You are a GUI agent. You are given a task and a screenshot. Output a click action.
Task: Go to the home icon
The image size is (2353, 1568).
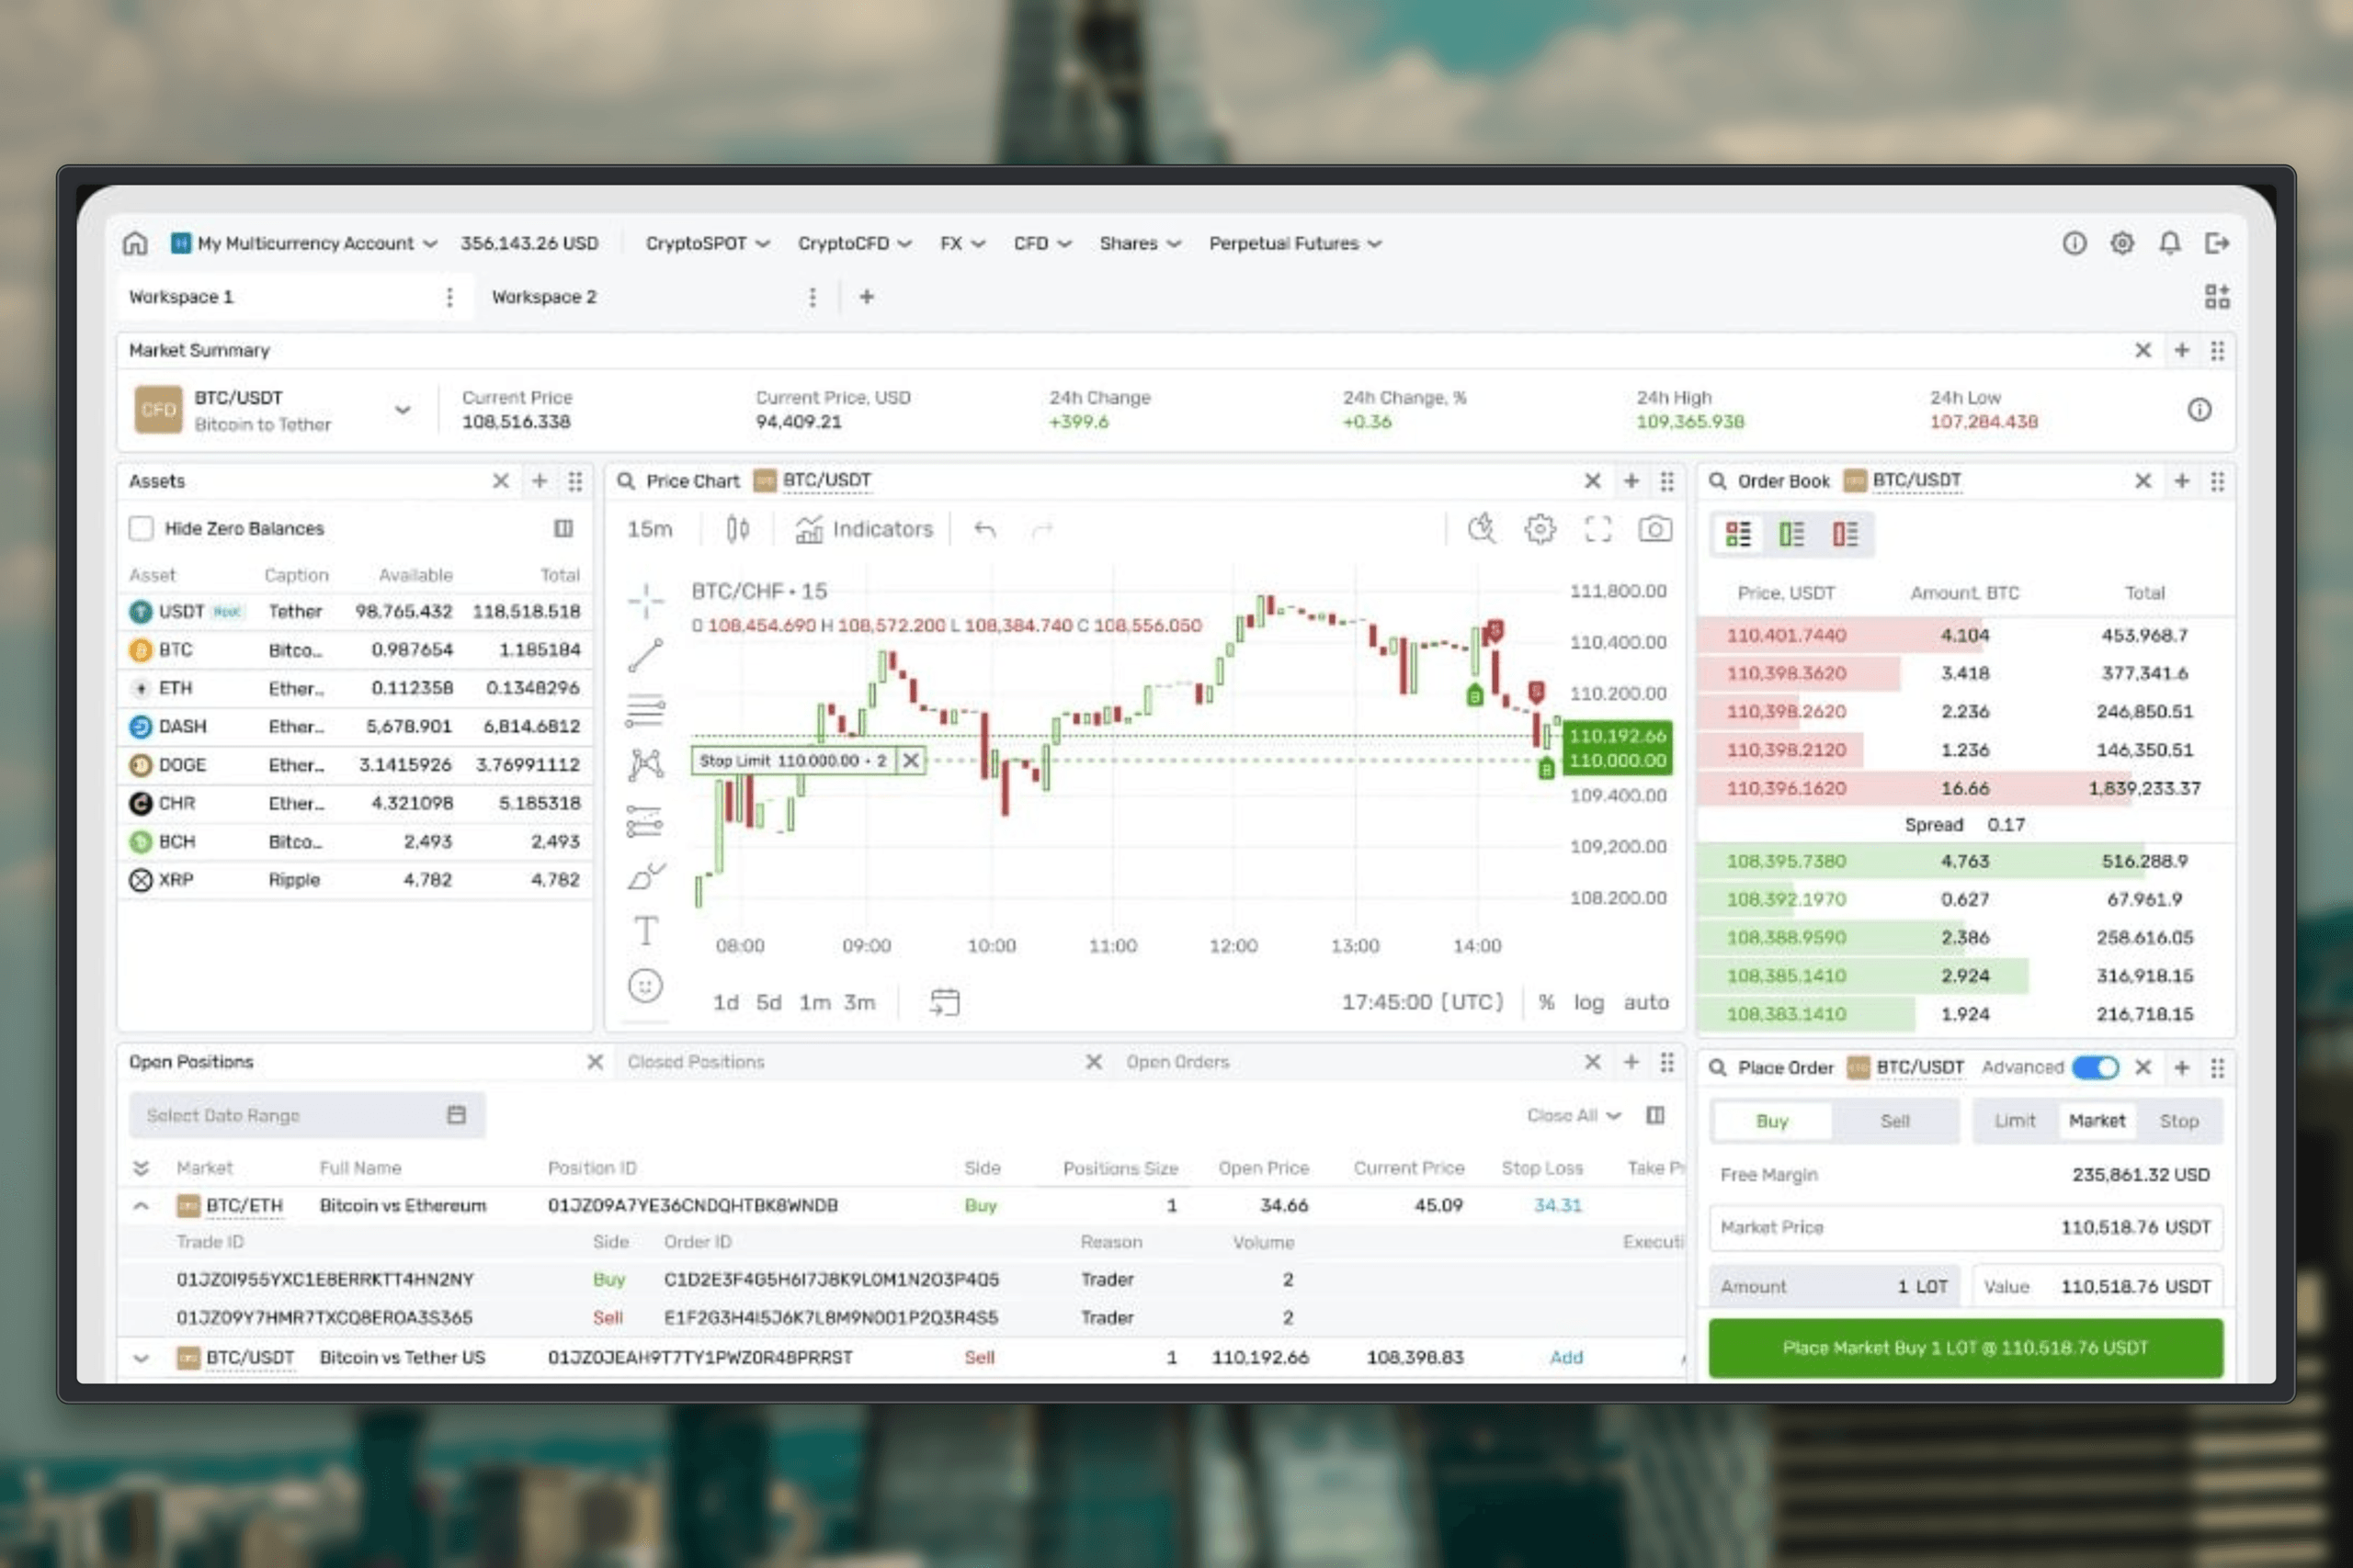(135, 243)
